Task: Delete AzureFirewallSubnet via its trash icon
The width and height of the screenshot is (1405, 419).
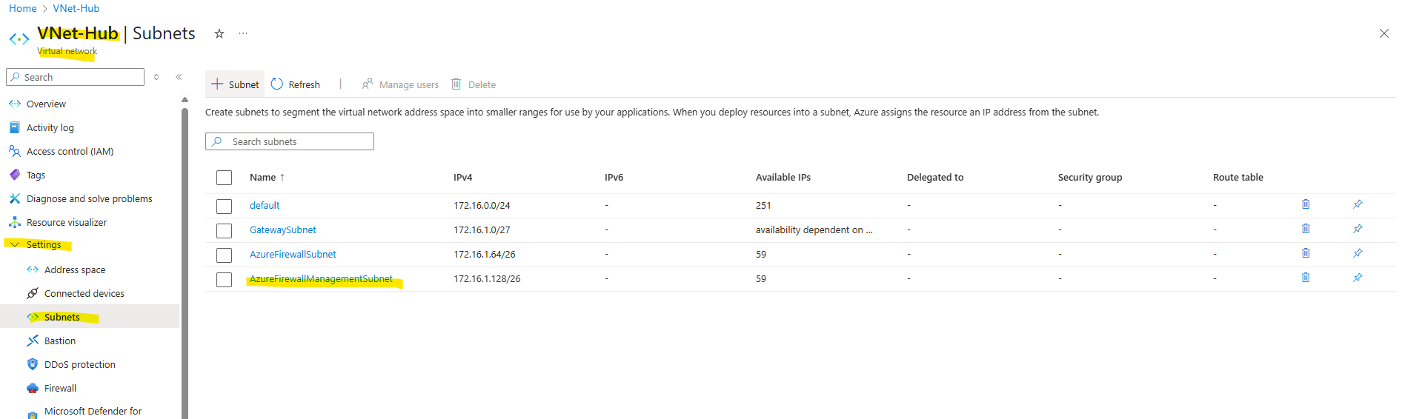Action: [1306, 253]
